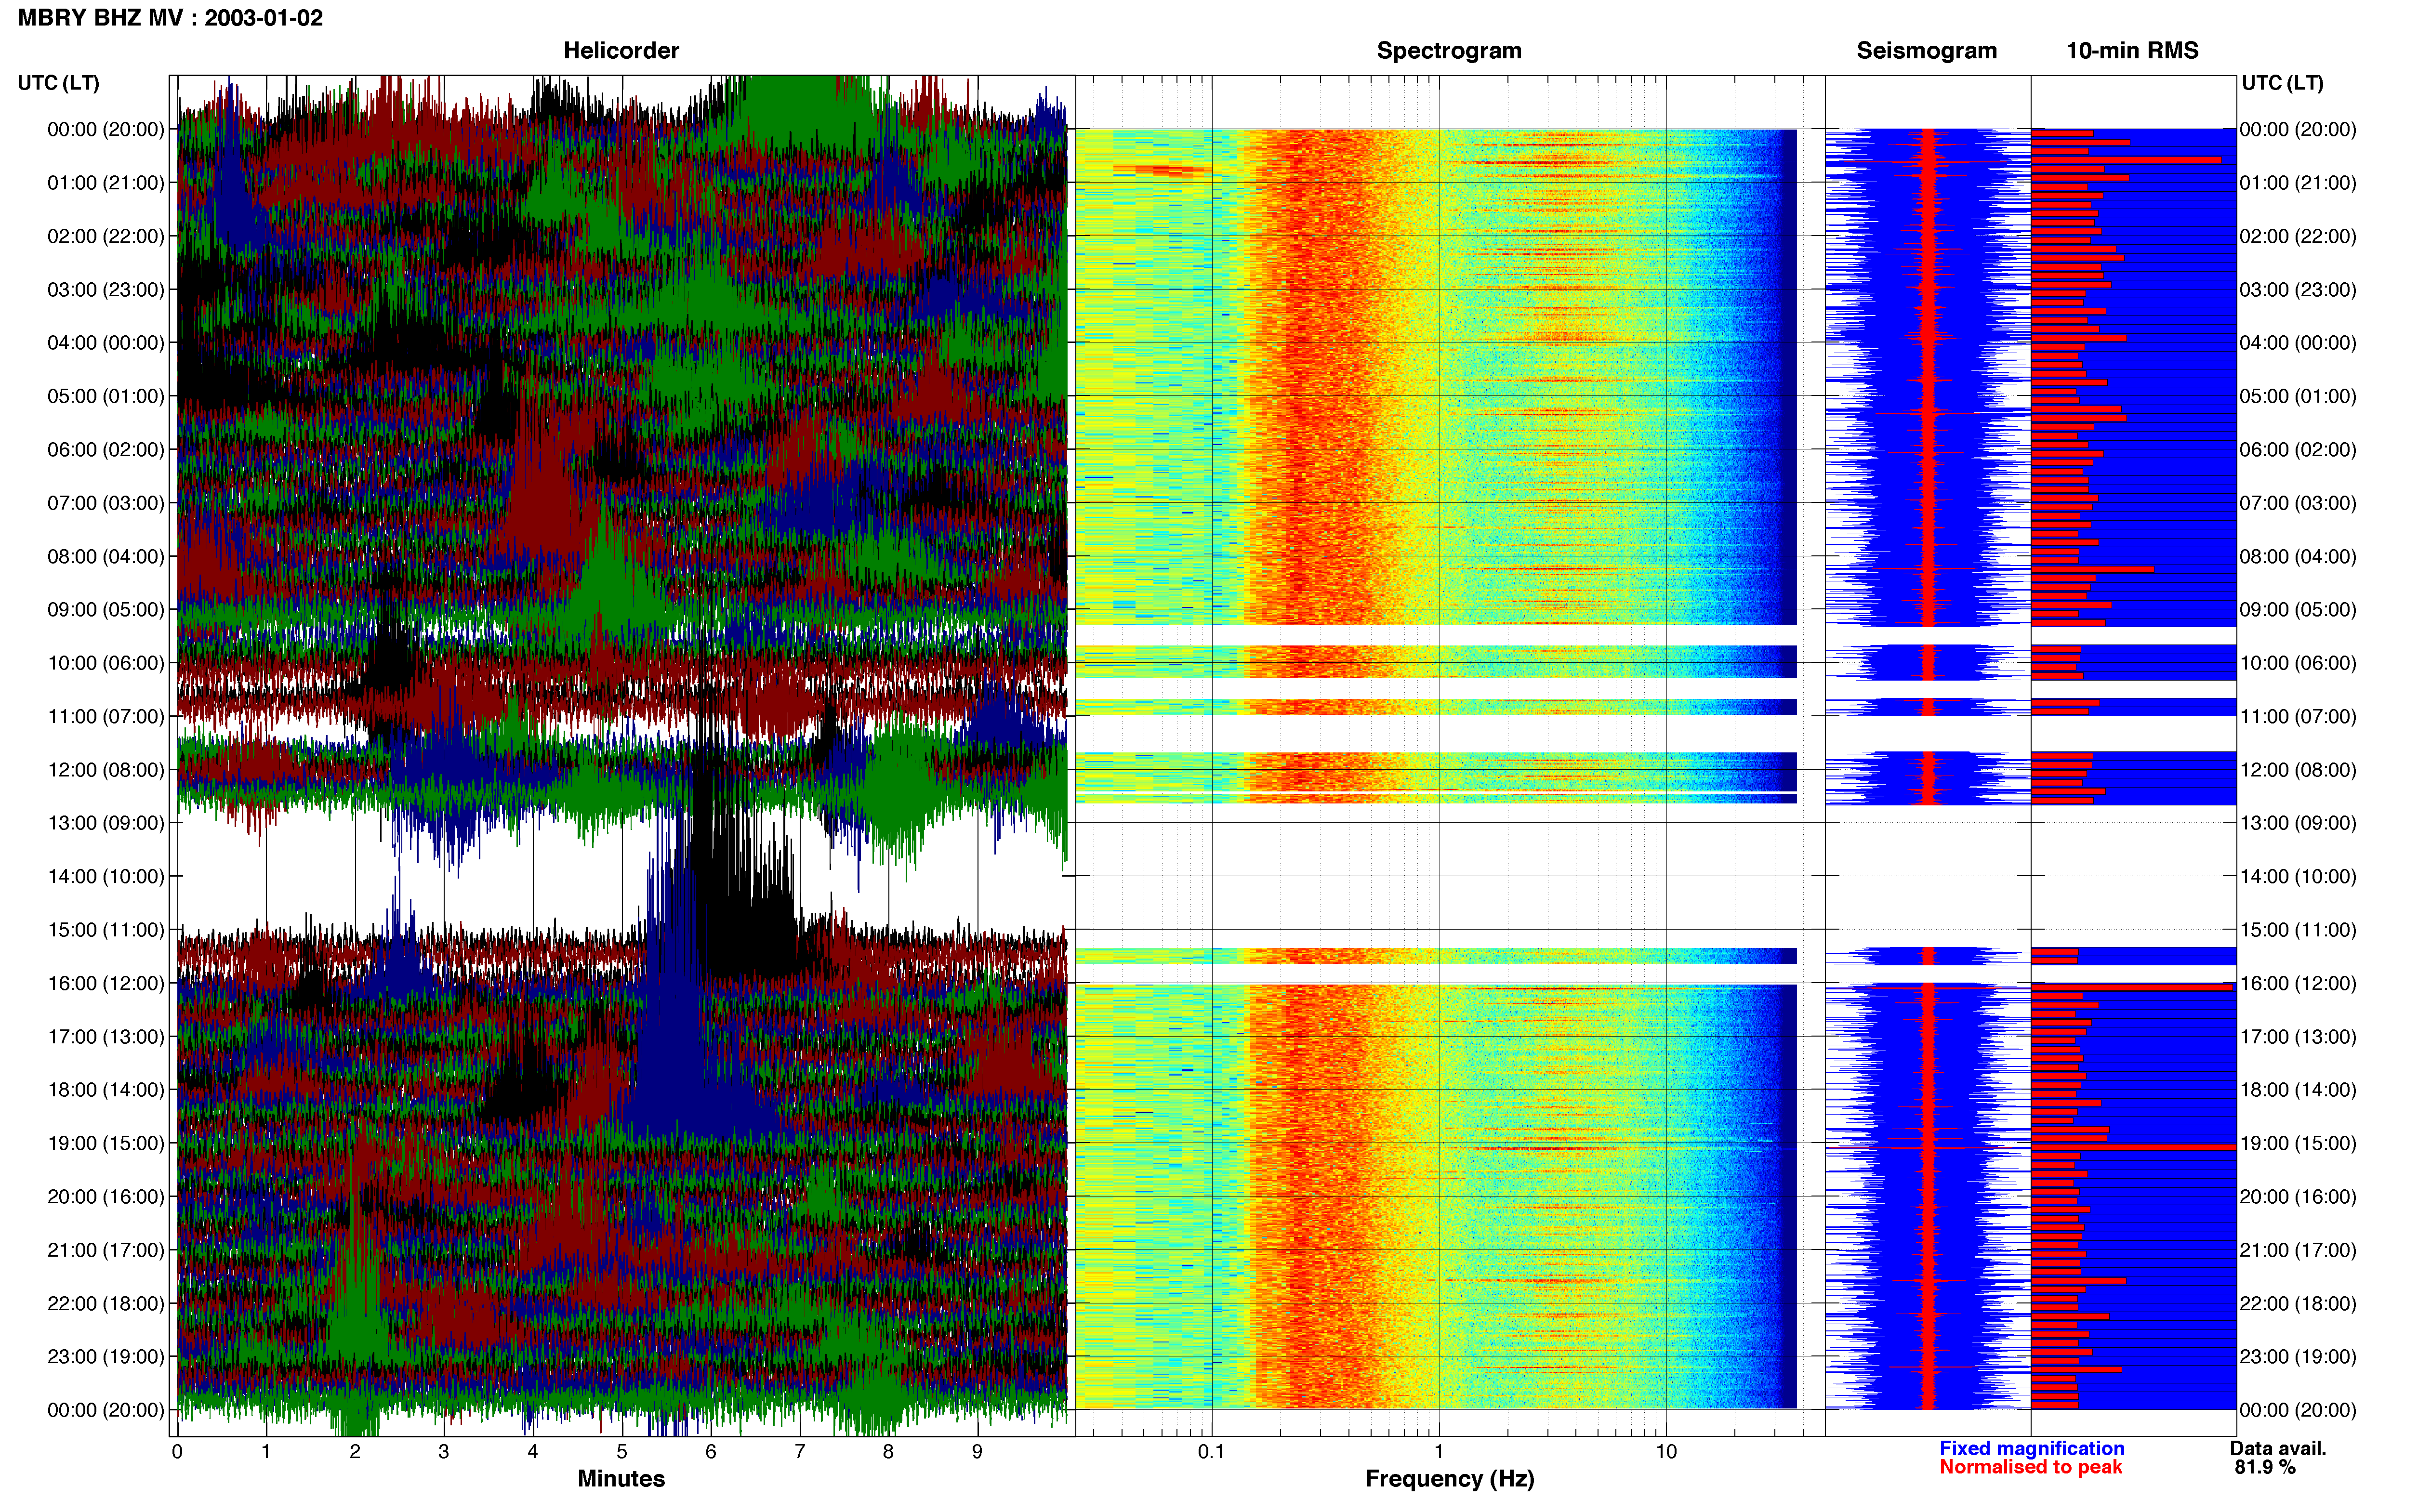The width and height of the screenshot is (2418, 1512).
Task: Click left time label '07:00 (03:00)'
Action: 106,503
